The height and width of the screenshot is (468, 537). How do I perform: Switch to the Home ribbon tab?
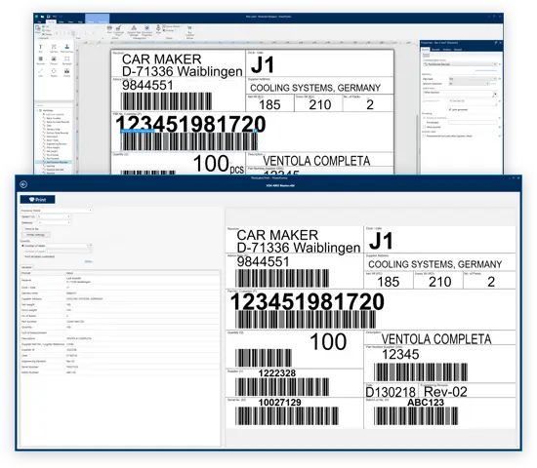(x=51, y=21)
